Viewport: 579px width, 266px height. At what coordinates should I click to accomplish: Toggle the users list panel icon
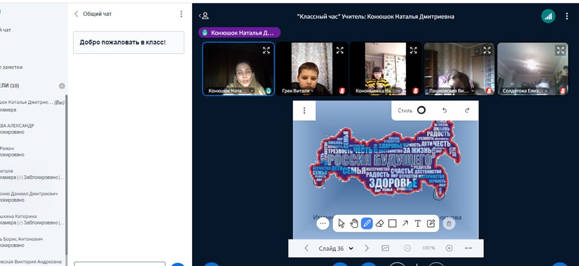click(204, 16)
